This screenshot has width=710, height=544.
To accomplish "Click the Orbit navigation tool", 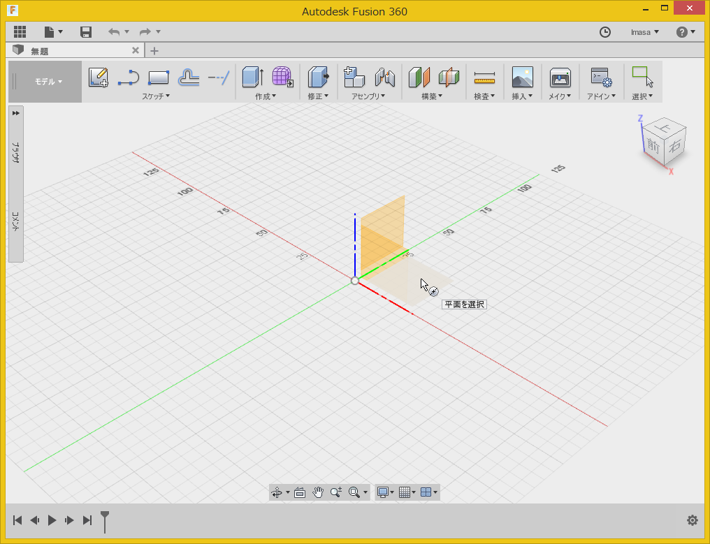I will 277,492.
